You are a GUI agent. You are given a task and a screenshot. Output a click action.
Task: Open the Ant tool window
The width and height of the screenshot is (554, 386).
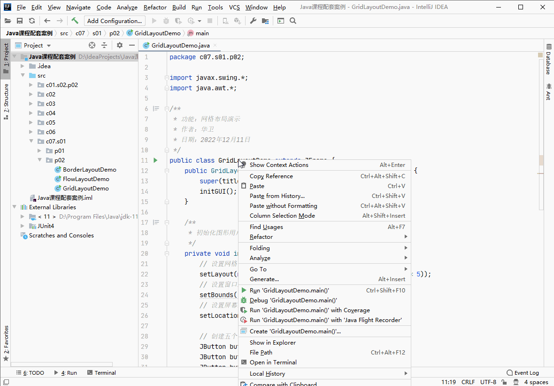point(549,92)
